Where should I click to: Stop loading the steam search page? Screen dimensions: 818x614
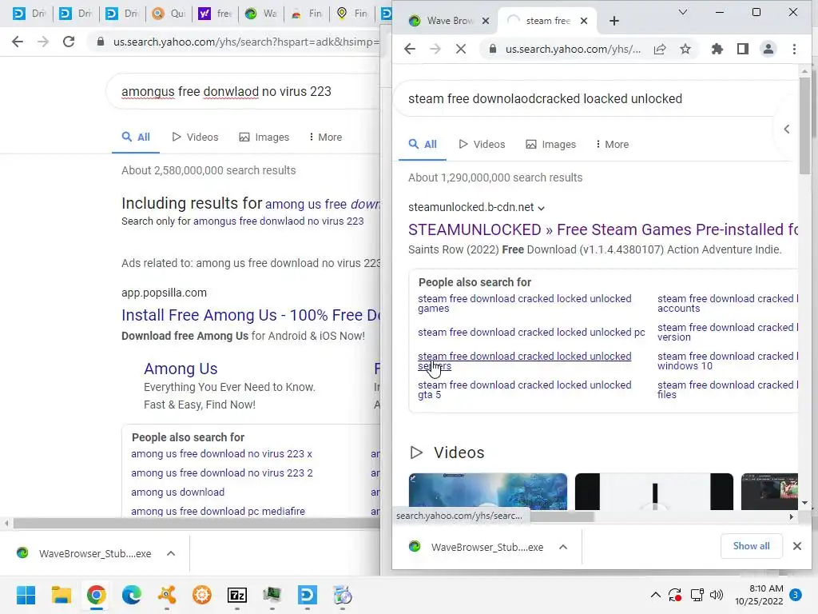pos(461,49)
